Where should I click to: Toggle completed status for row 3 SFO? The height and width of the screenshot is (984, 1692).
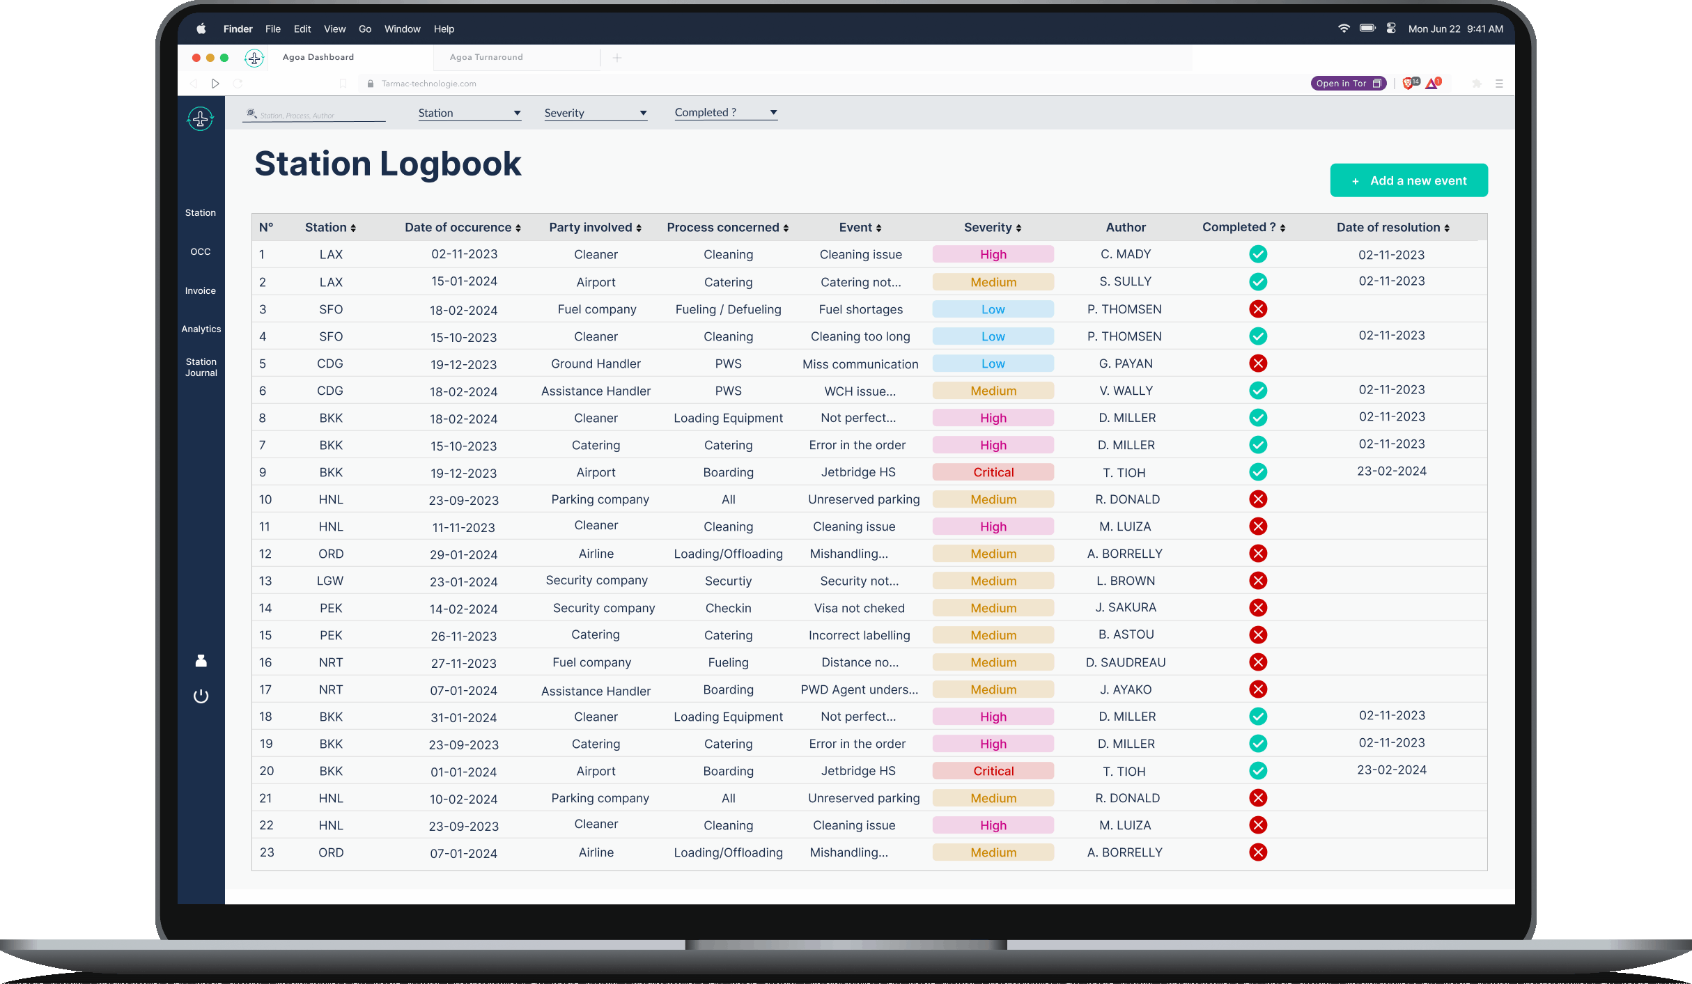1257,309
